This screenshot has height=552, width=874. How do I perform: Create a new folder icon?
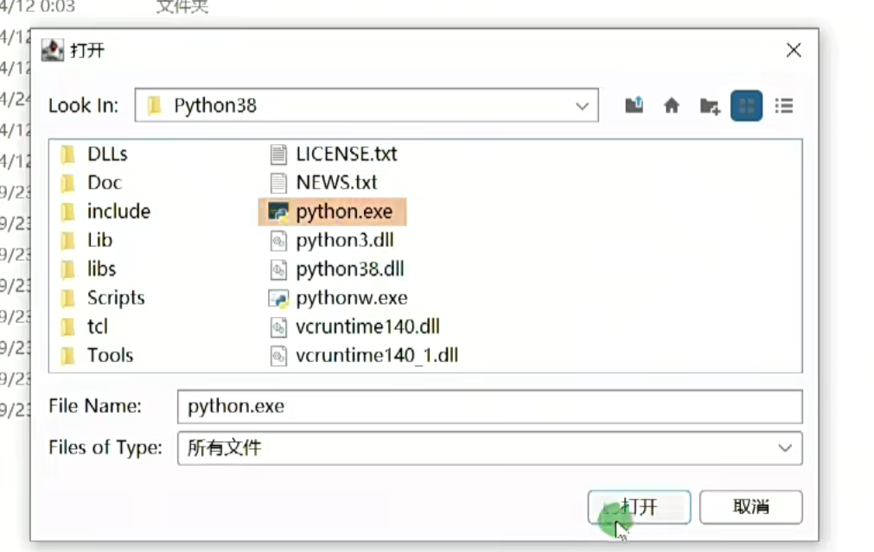point(710,105)
